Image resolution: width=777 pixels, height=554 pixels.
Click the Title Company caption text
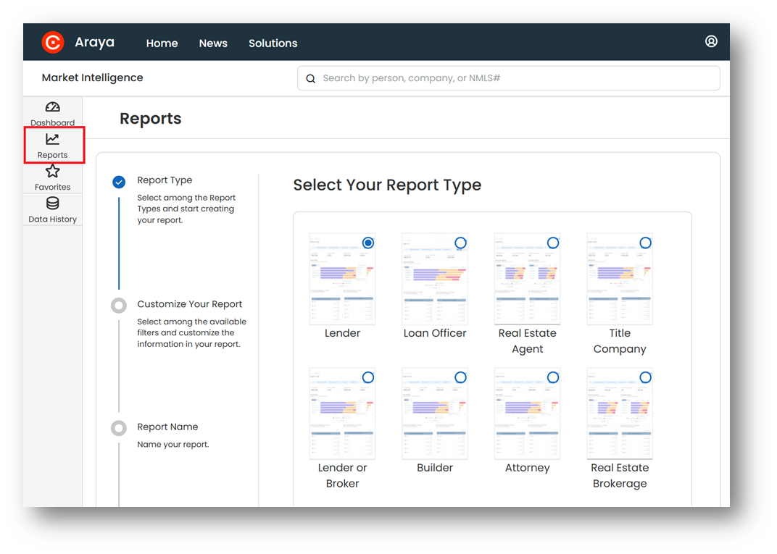pyautogui.click(x=620, y=341)
